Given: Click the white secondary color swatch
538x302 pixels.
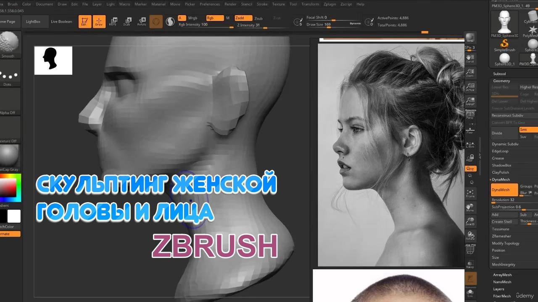Looking at the screenshot, I should click(x=14, y=216).
